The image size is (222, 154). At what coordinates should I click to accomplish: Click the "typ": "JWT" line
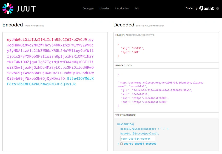pos(130,52)
